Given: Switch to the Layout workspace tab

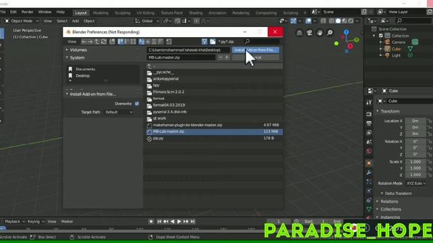Looking at the screenshot, I should coord(81,13).
